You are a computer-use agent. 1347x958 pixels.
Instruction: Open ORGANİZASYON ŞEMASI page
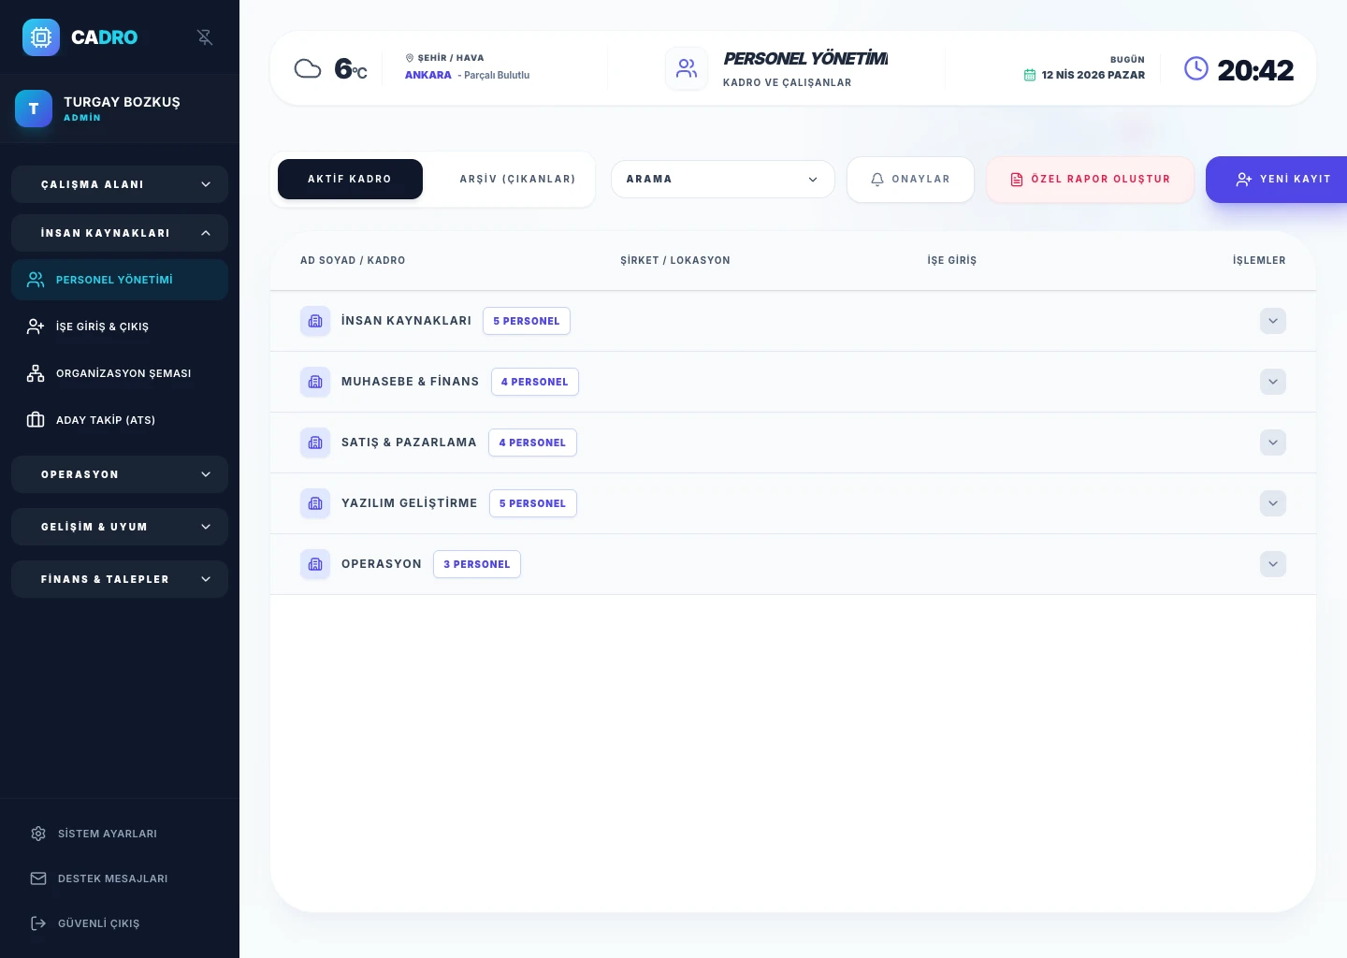(x=120, y=373)
